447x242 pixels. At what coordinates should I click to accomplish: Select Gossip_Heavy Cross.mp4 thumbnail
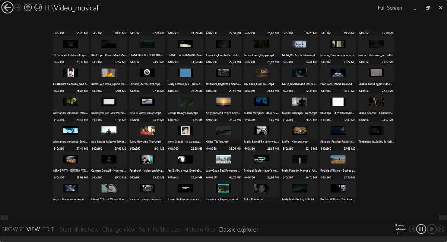185,102
